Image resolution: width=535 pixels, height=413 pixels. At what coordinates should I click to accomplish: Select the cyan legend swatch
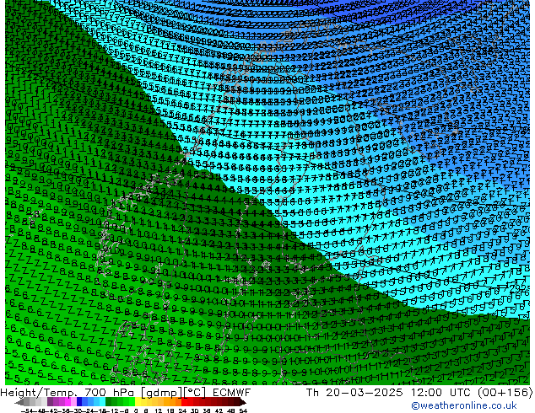(x=102, y=402)
